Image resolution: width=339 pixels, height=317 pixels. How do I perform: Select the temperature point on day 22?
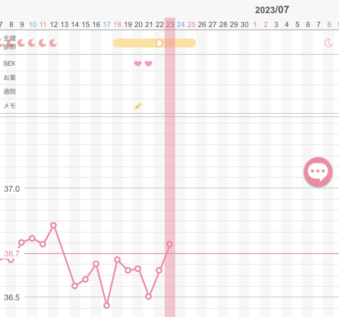159,270
